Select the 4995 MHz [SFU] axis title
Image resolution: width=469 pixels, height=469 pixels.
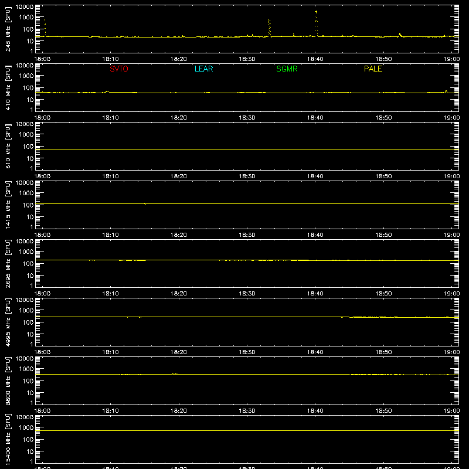[x=8, y=322]
